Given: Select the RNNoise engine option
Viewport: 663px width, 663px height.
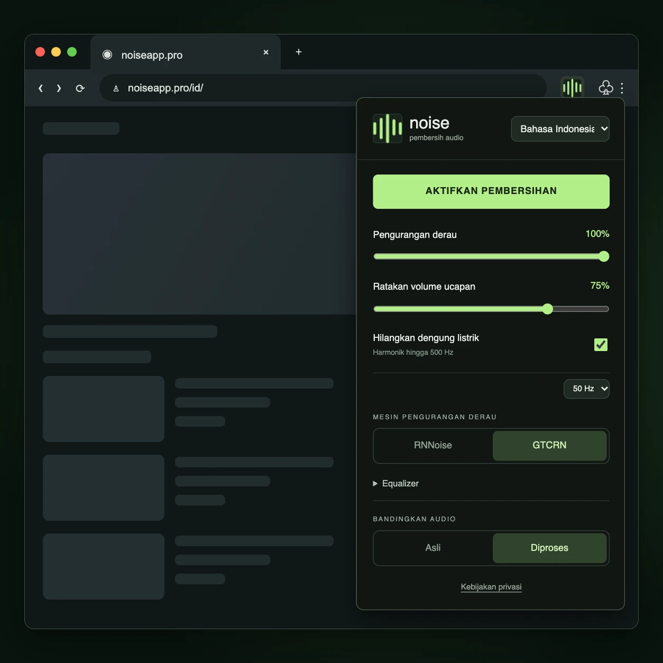Looking at the screenshot, I should tap(433, 446).
